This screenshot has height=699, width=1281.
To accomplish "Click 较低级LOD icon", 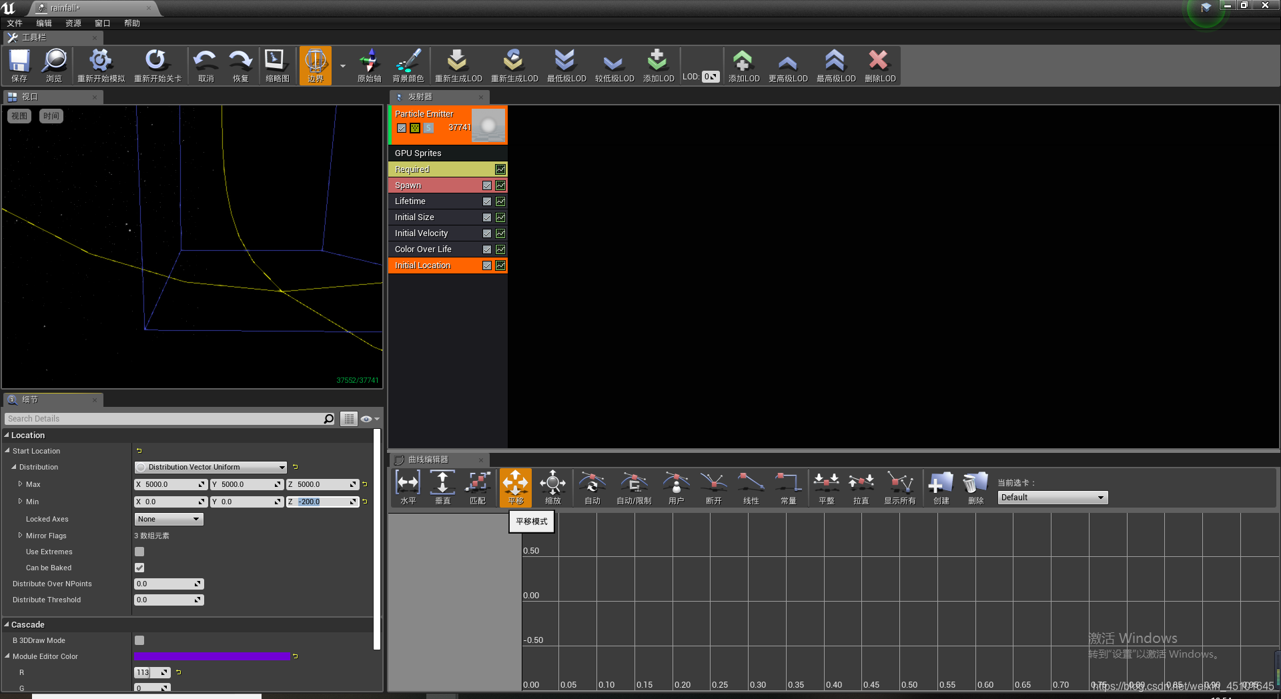I will click(614, 65).
